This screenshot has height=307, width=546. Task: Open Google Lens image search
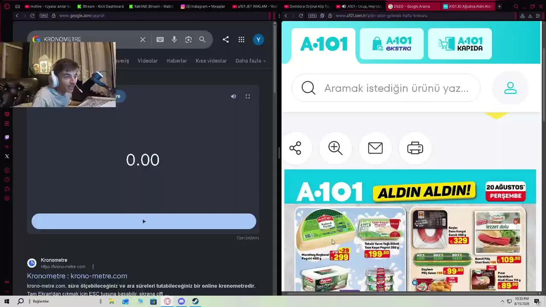click(x=188, y=40)
